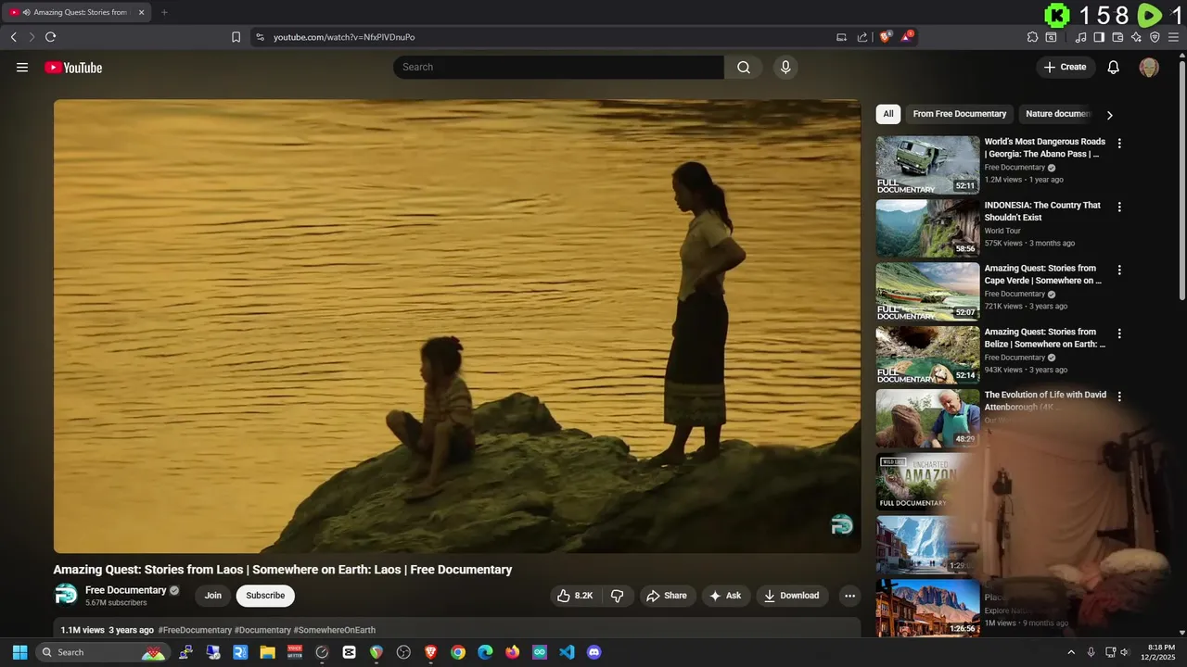Open Brave playlist music note icon

pyautogui.click(x=1080, y=37)
